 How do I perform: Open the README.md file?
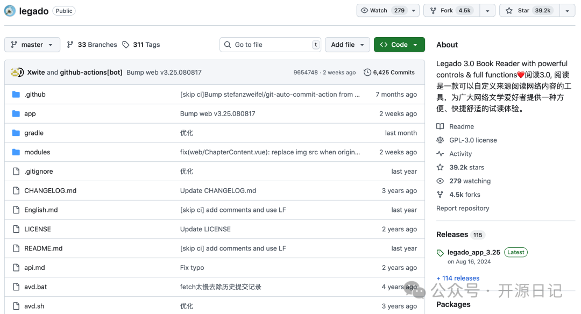pos(43,248)
